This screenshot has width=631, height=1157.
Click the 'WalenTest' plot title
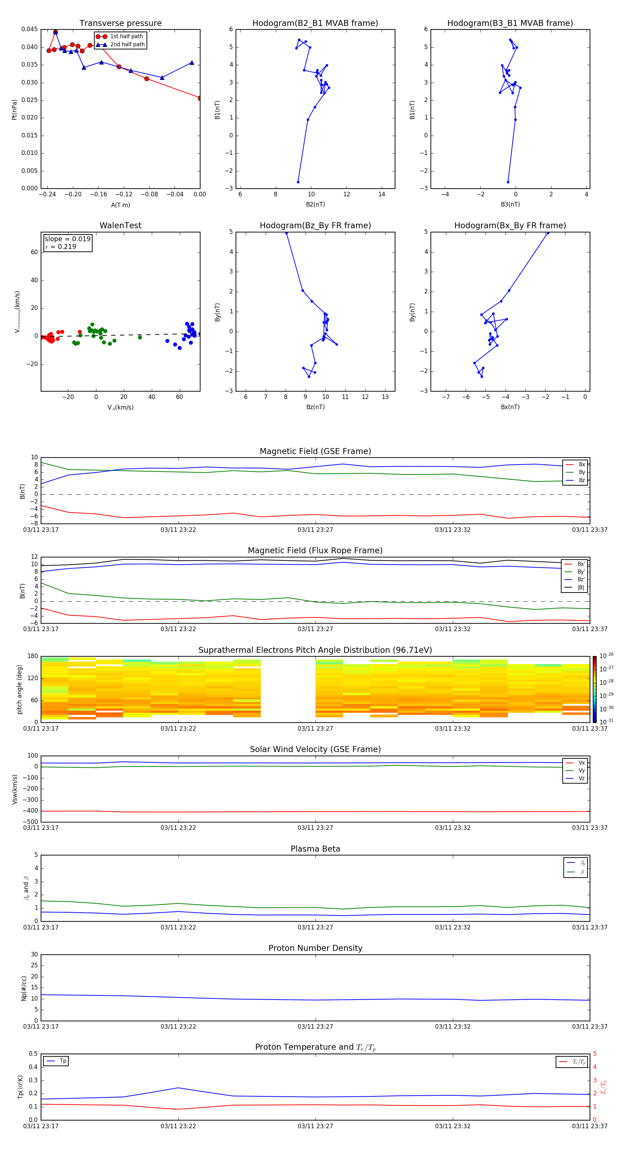(x=120, y=225)
